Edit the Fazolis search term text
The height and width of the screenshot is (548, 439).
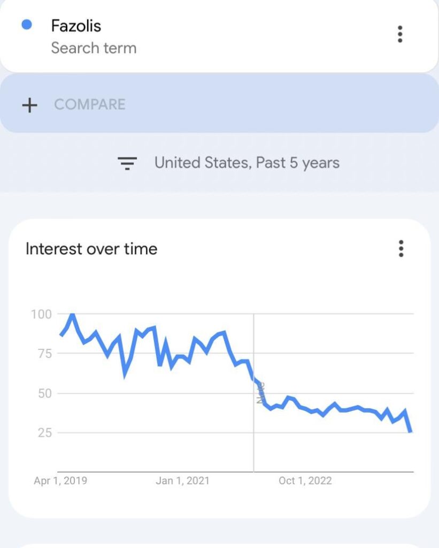(76, 26)
